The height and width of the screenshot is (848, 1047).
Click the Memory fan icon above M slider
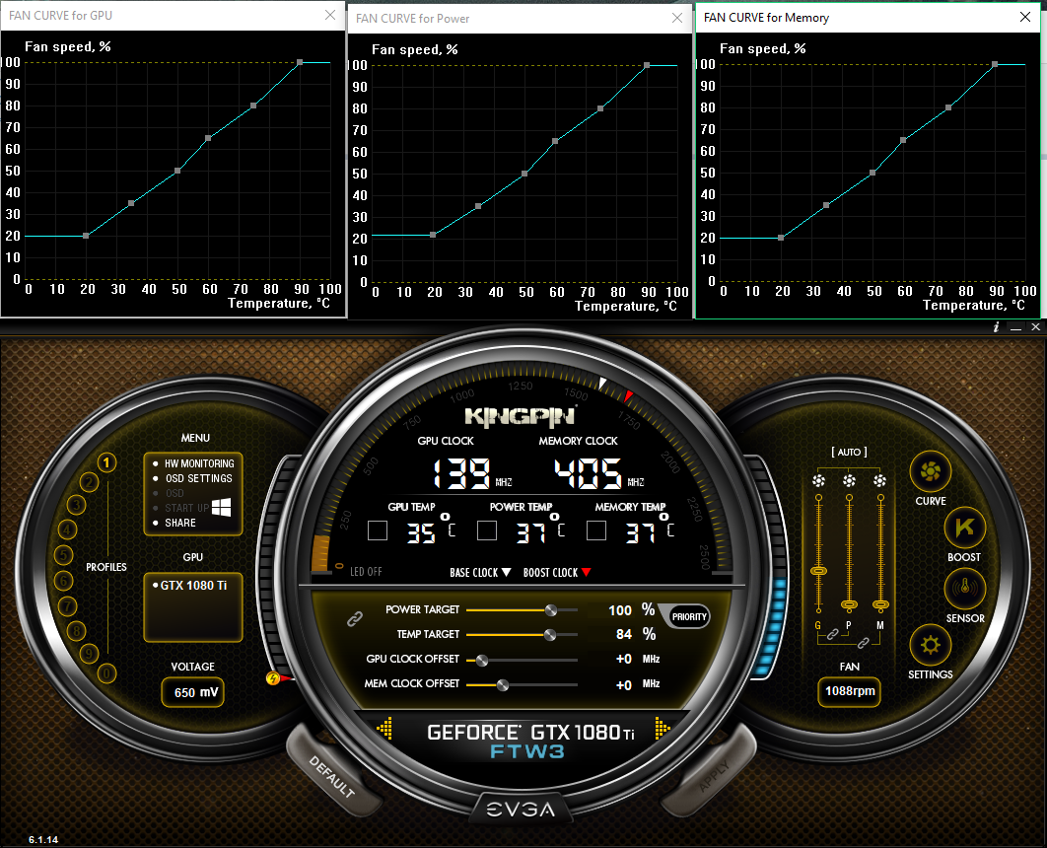pyautogui.click(x=880, y=481)
